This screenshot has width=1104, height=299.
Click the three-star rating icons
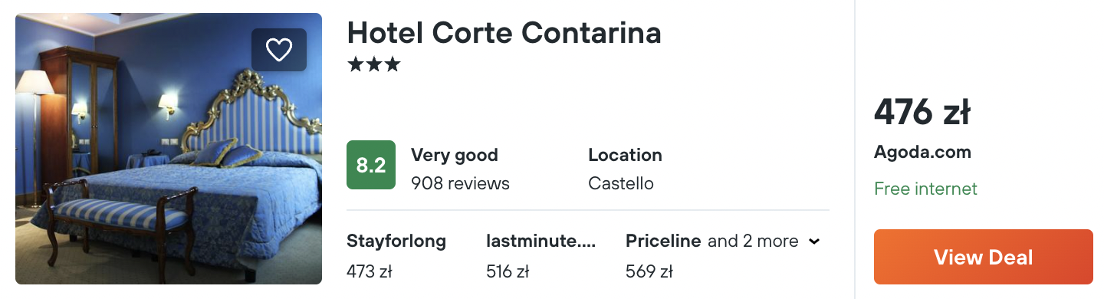(373, 65)
